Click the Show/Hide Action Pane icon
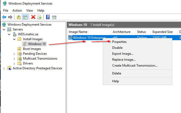 (x=54, y=17)
